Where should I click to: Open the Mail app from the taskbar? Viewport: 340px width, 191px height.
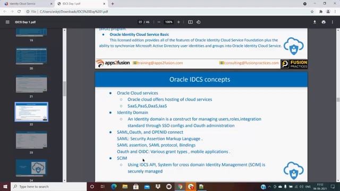point(147,186)
